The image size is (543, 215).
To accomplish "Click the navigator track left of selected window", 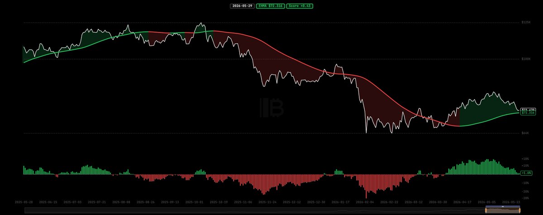I will click(x=255, y=210).
